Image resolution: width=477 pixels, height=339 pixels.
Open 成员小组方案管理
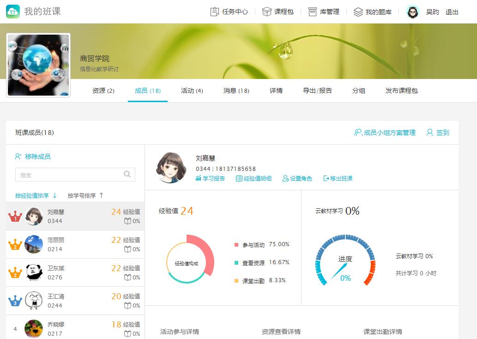385,133
